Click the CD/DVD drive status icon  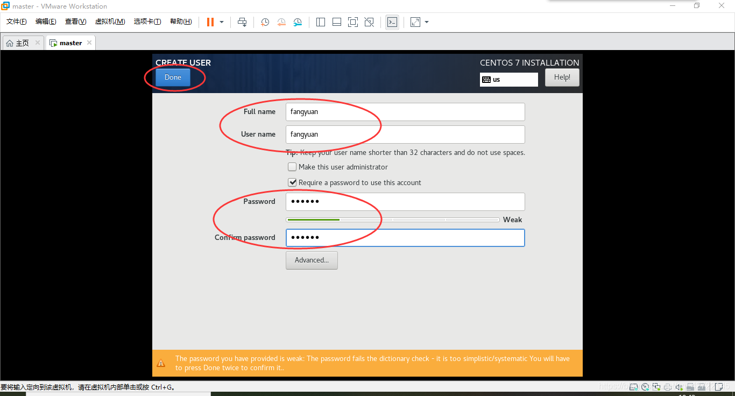coord(645,387)
